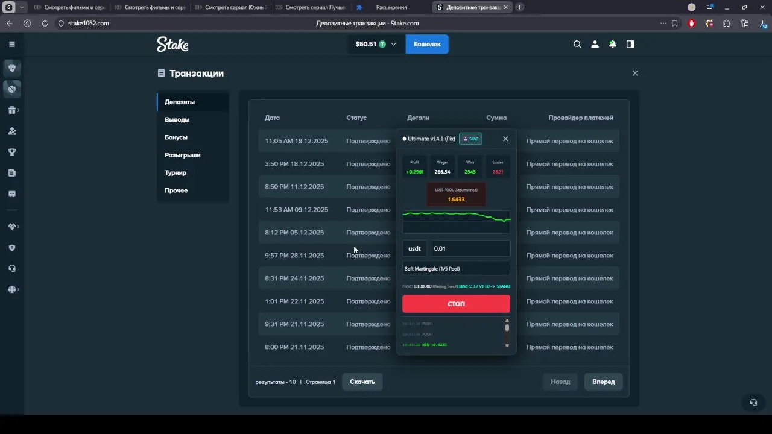Open the Forum chat bubble icon in sidebar
The image size is (772, 434).
point(11,194)
